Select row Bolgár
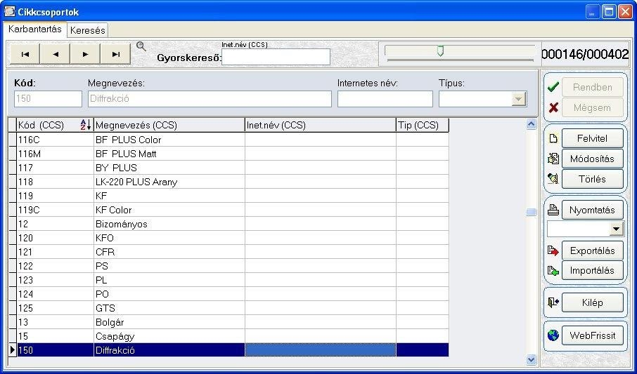Screen dimensions: 637x374 tap(233, 323)
